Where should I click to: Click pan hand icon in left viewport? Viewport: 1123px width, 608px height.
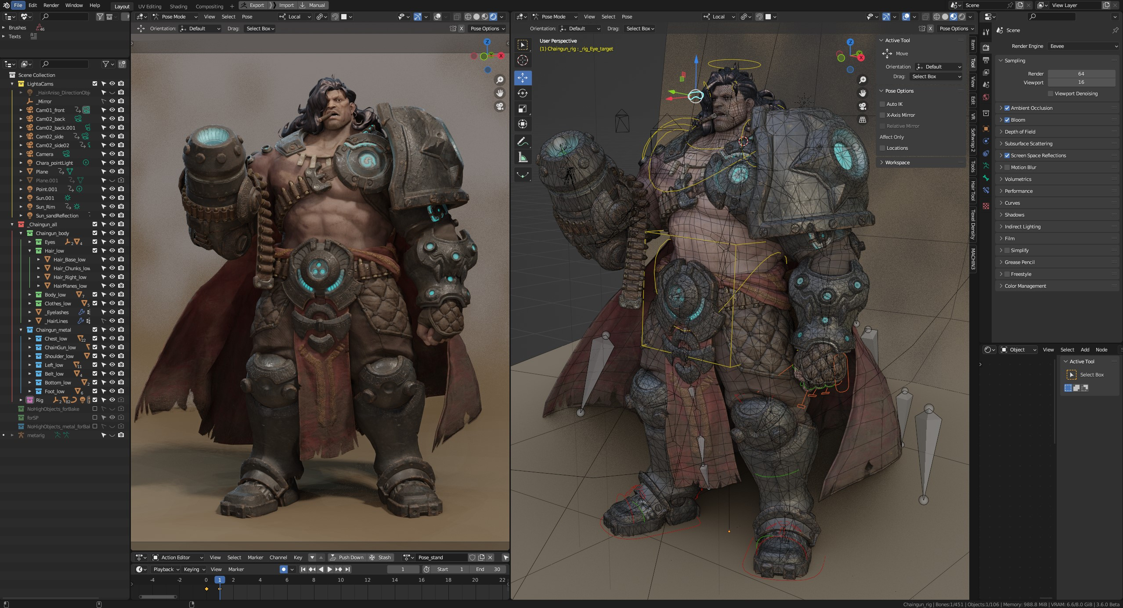click(499, 93)
